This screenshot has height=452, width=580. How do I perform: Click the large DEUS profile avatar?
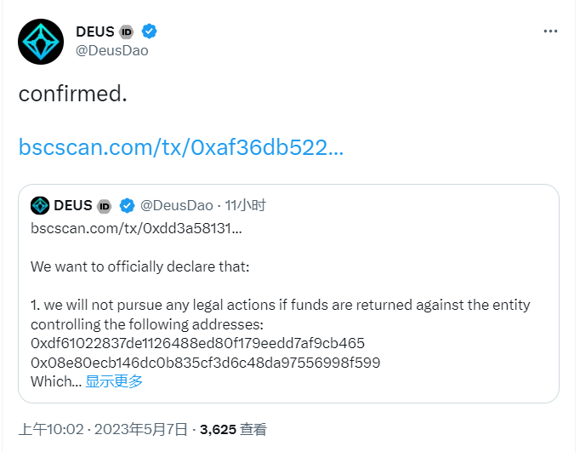[x=41, y=42]
